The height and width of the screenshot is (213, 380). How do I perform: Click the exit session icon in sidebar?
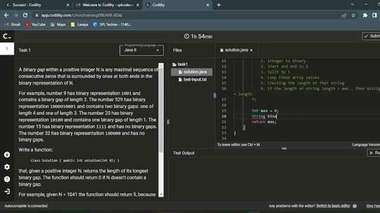7,192
